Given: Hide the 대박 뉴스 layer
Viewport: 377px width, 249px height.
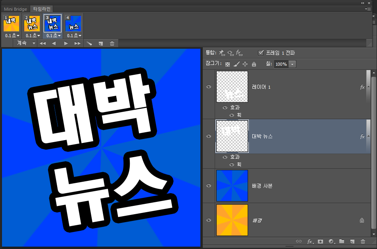Looking at the screenshot, I should click(x=209, y=136).
